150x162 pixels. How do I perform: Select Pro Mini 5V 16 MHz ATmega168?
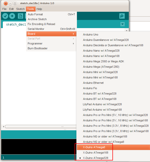[x=113, y=120]
